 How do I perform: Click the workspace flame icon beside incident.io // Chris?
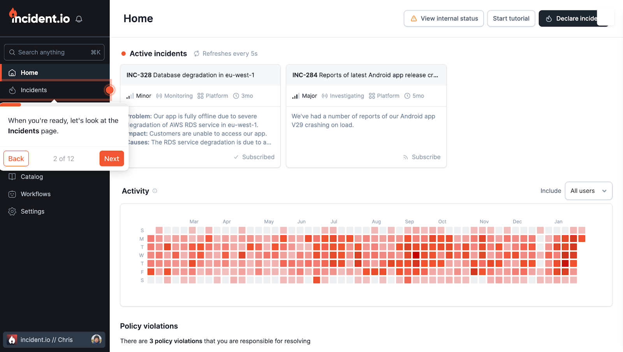12,340
